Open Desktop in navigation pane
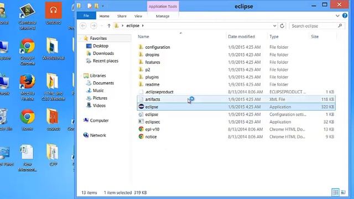This screenshot has height=199, width=354. 101,46
